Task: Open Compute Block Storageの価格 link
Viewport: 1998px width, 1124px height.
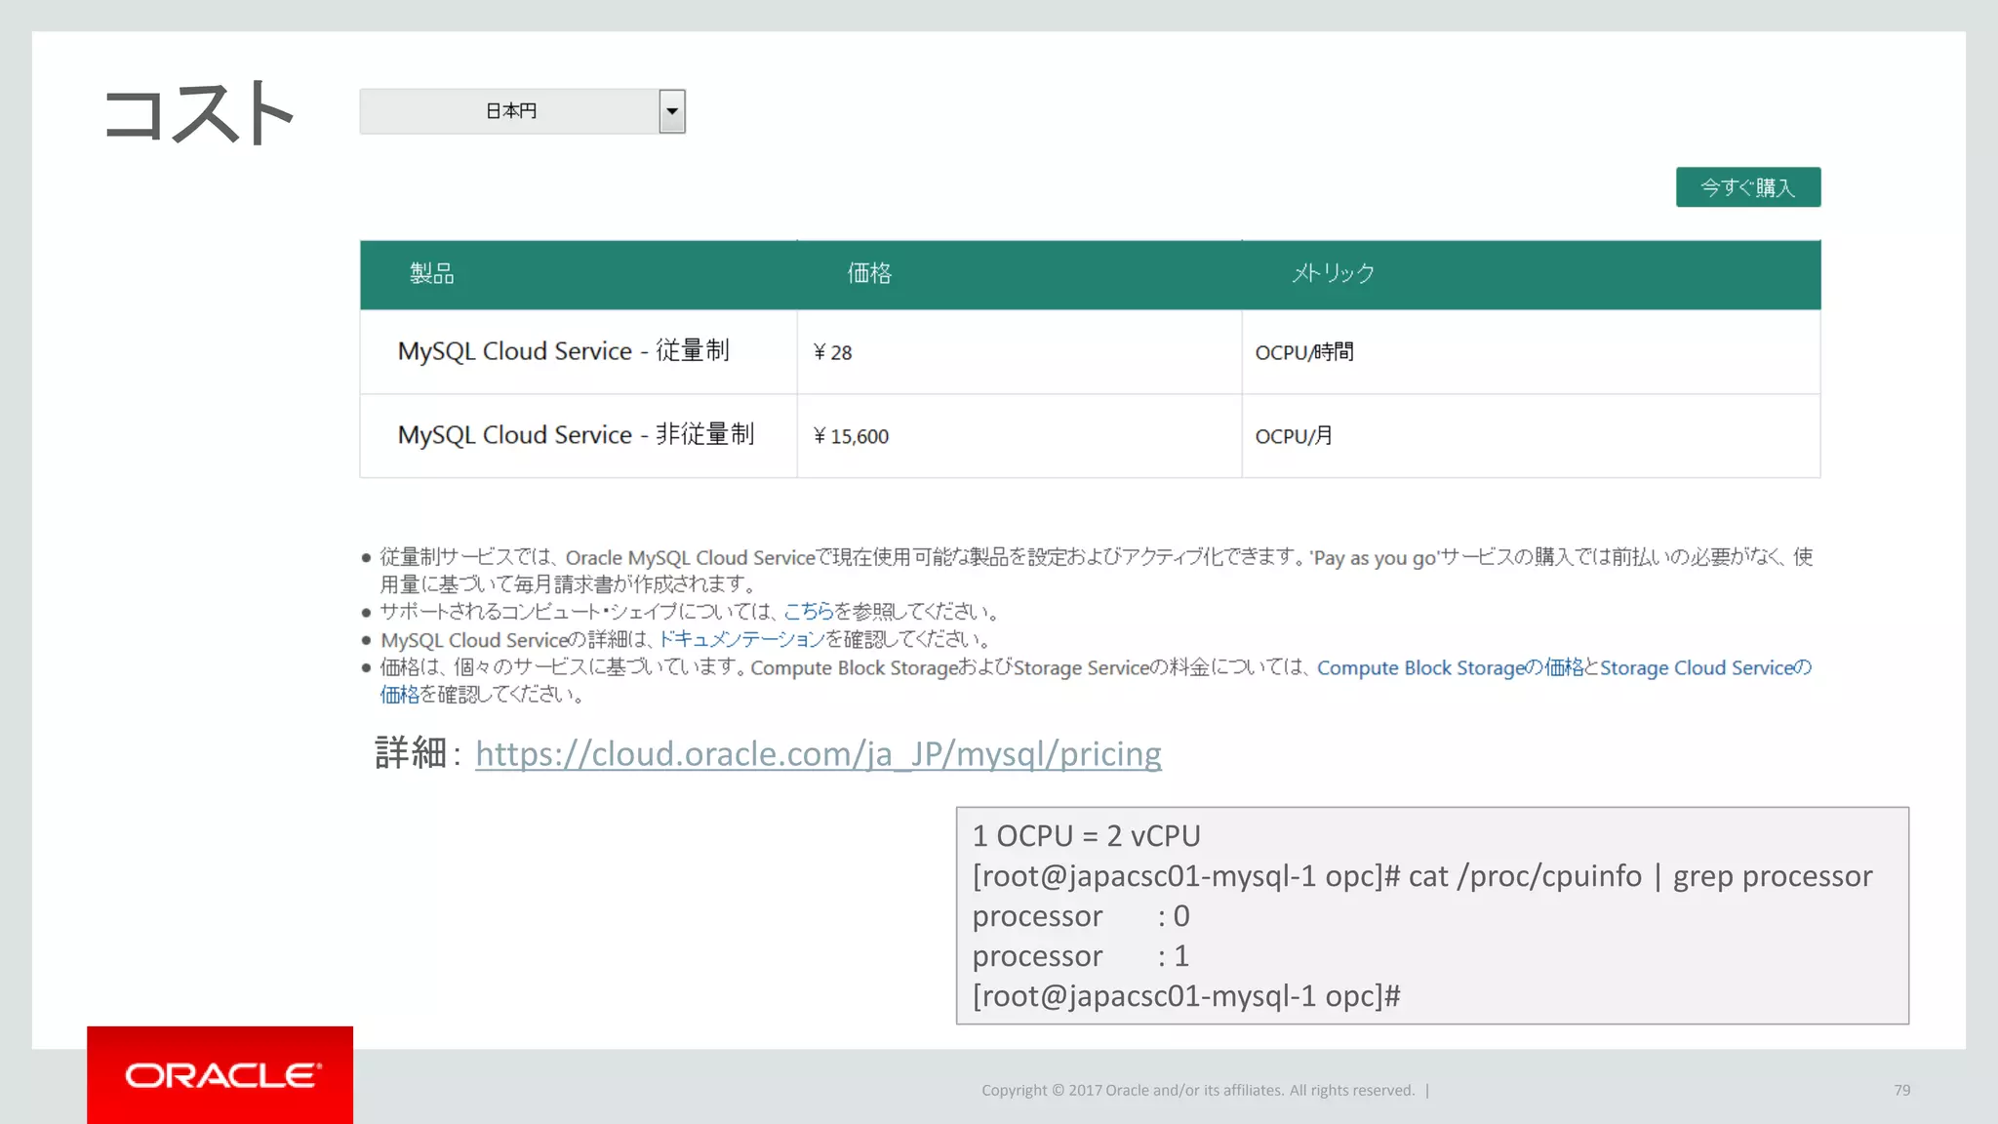Action: click(x=1450, y=667)
